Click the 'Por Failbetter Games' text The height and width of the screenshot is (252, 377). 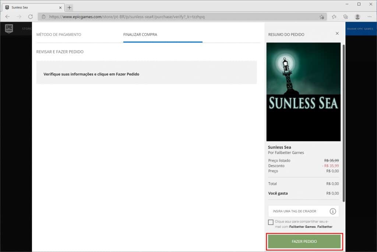(x=286, y=153)
